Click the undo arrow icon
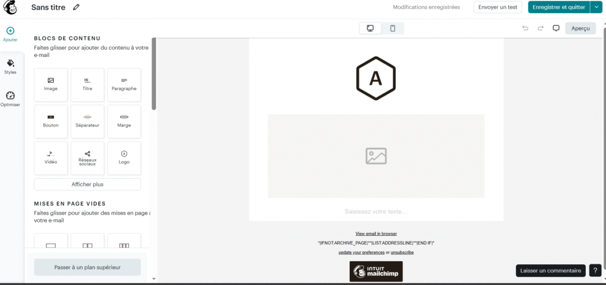This screenshot has height=285, width=606. (525, 28)
